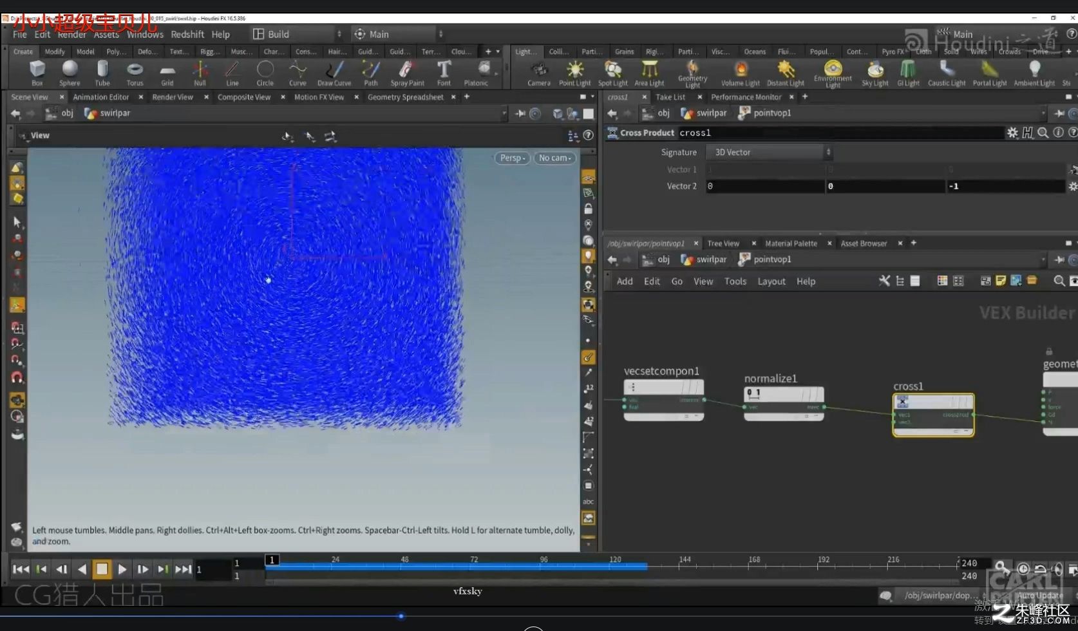The width and height of the screenshot is (1078, 631).
Task: Add a Sky Light
Action: (875, 73)
